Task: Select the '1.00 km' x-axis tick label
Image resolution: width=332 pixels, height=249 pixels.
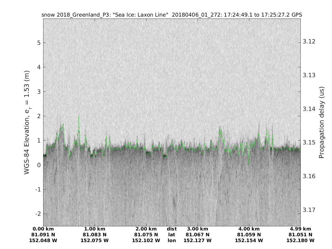Action: (x=95, y=229)
